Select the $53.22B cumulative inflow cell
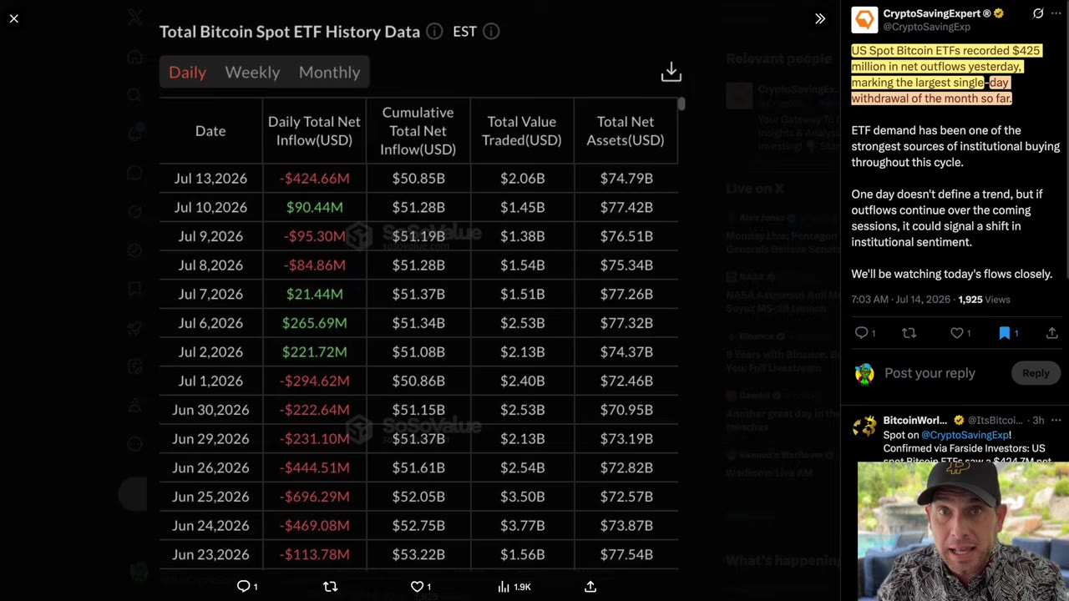Screen dimensions: 1069x601 (x=418, y=554)
